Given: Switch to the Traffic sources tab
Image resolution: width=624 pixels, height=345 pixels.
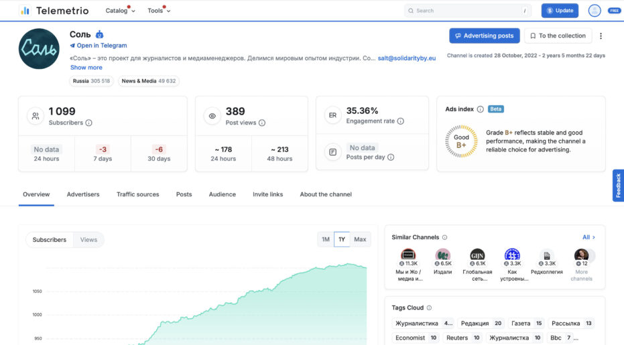Looking at the screenshot, I should point(137,194).
